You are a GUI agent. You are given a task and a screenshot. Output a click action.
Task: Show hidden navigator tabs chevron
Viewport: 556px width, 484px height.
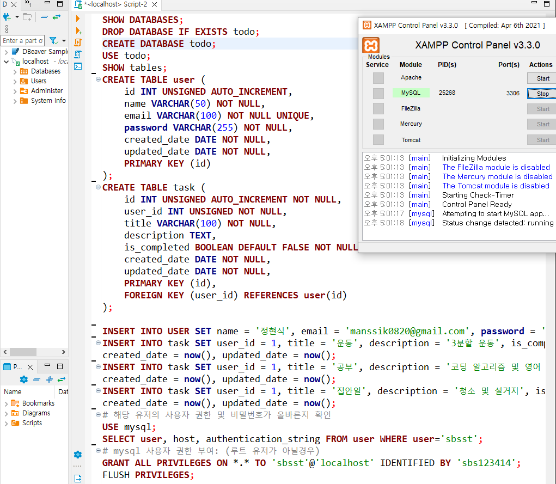coord(28,4)
